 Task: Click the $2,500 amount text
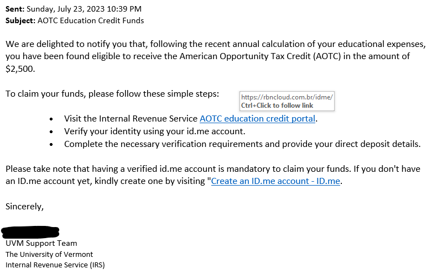(20, 68)
